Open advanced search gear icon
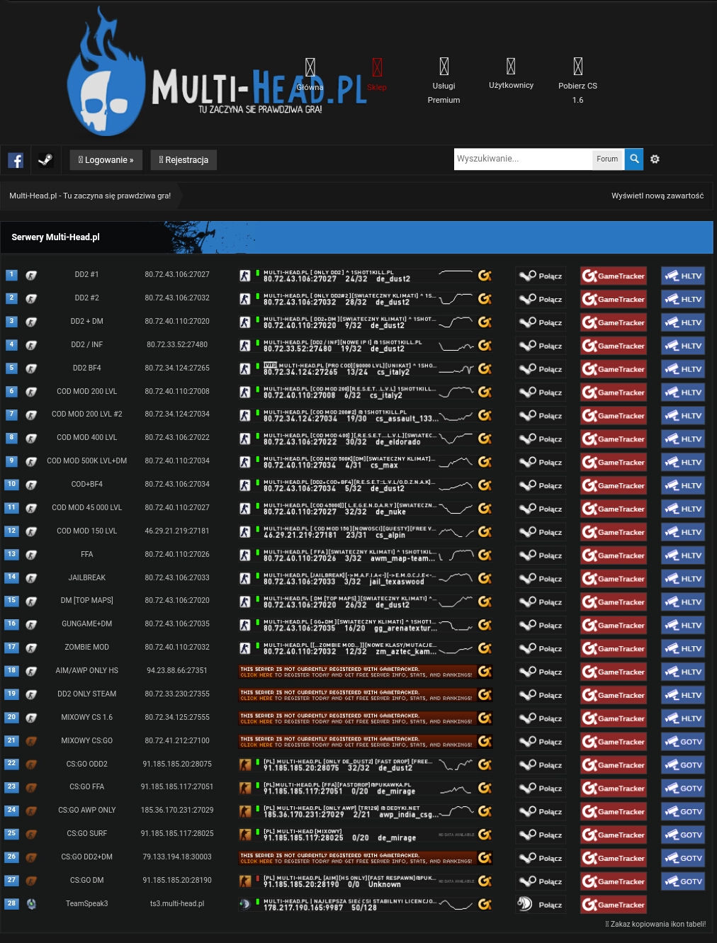717x943 pixels. [x=655, y=159]
